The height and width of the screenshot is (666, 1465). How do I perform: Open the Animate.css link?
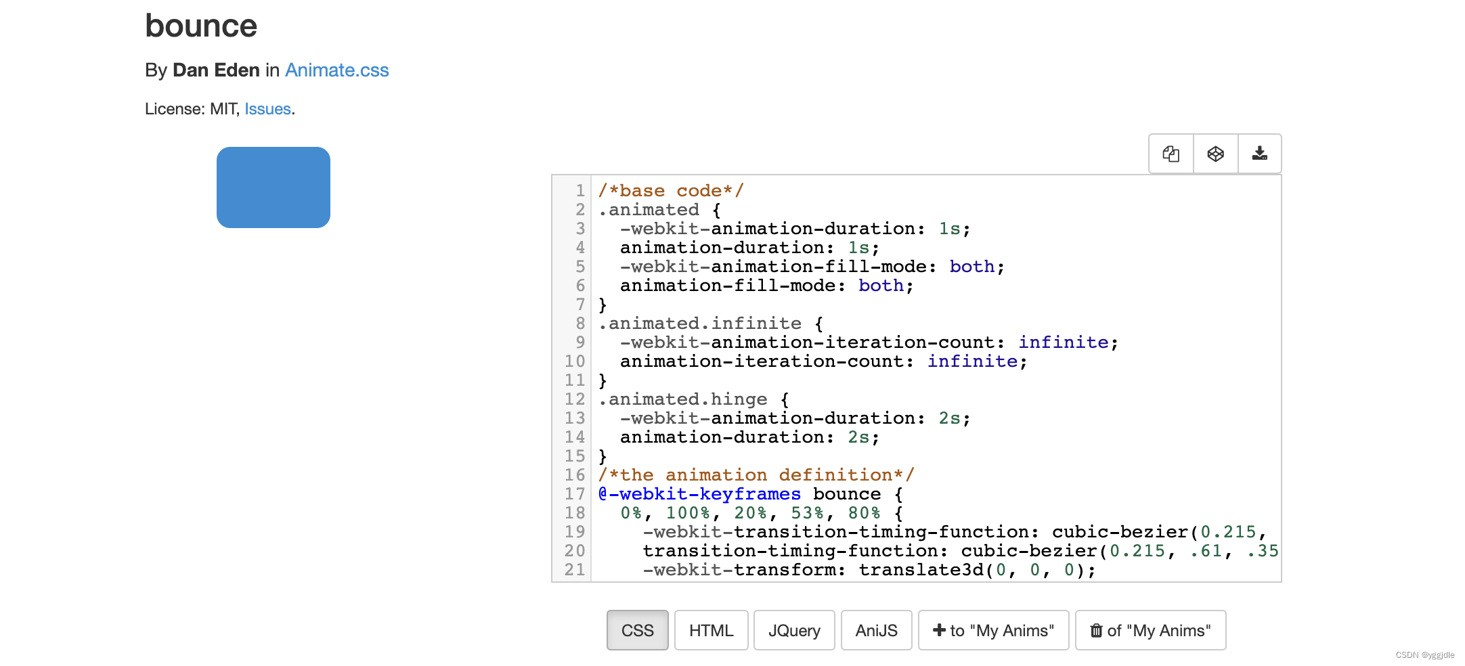click(336, 70)
